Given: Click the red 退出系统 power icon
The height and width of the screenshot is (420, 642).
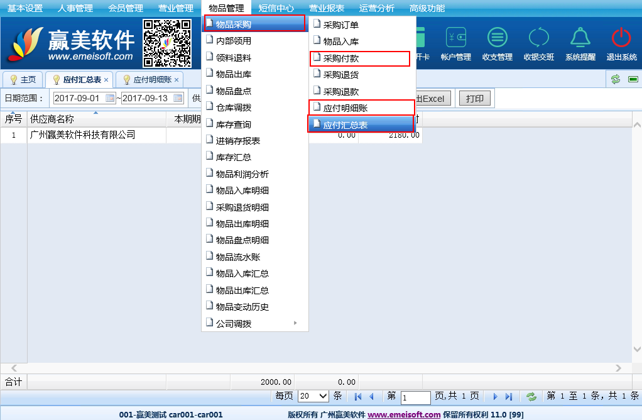Looking at the screenshot, I should (621, 38).
